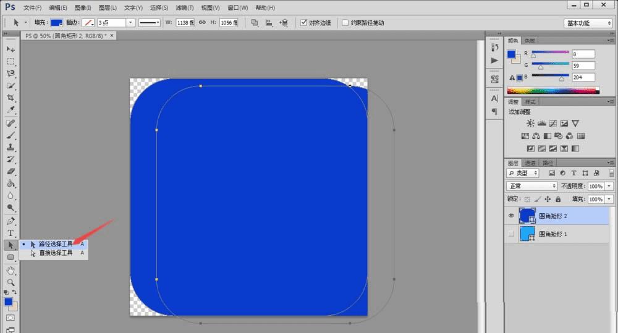Show the 圆角矩形 1 layer
Screen dimensions: 618x333
[x=511, y=234]
